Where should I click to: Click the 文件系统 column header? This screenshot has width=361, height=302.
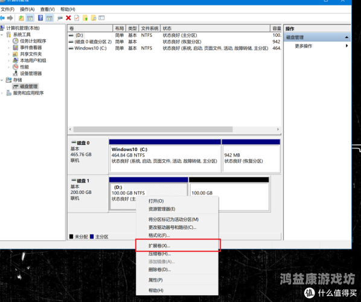pos(150,28)
